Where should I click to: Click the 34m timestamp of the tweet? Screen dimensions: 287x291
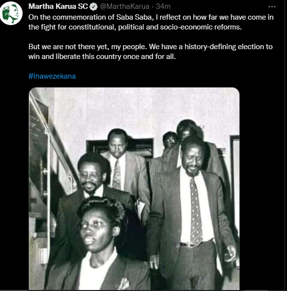163,6
